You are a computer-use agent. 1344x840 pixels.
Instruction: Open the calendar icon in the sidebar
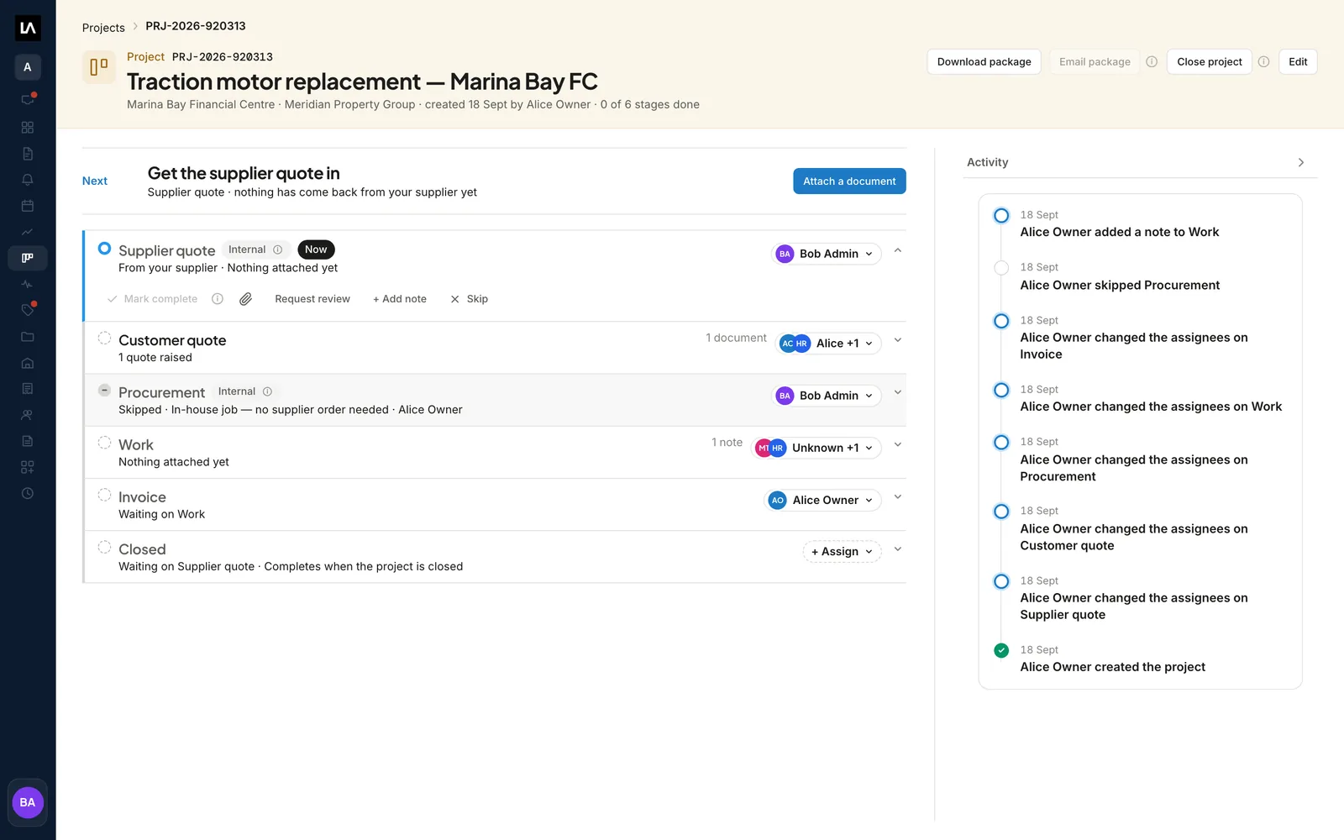[x=28, y=206]
